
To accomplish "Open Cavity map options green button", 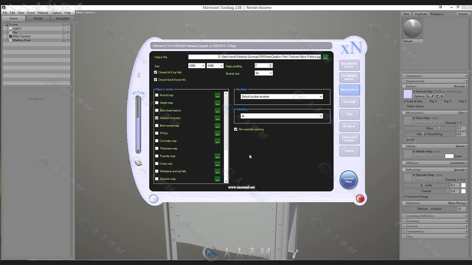I will (x=217, y=164).
